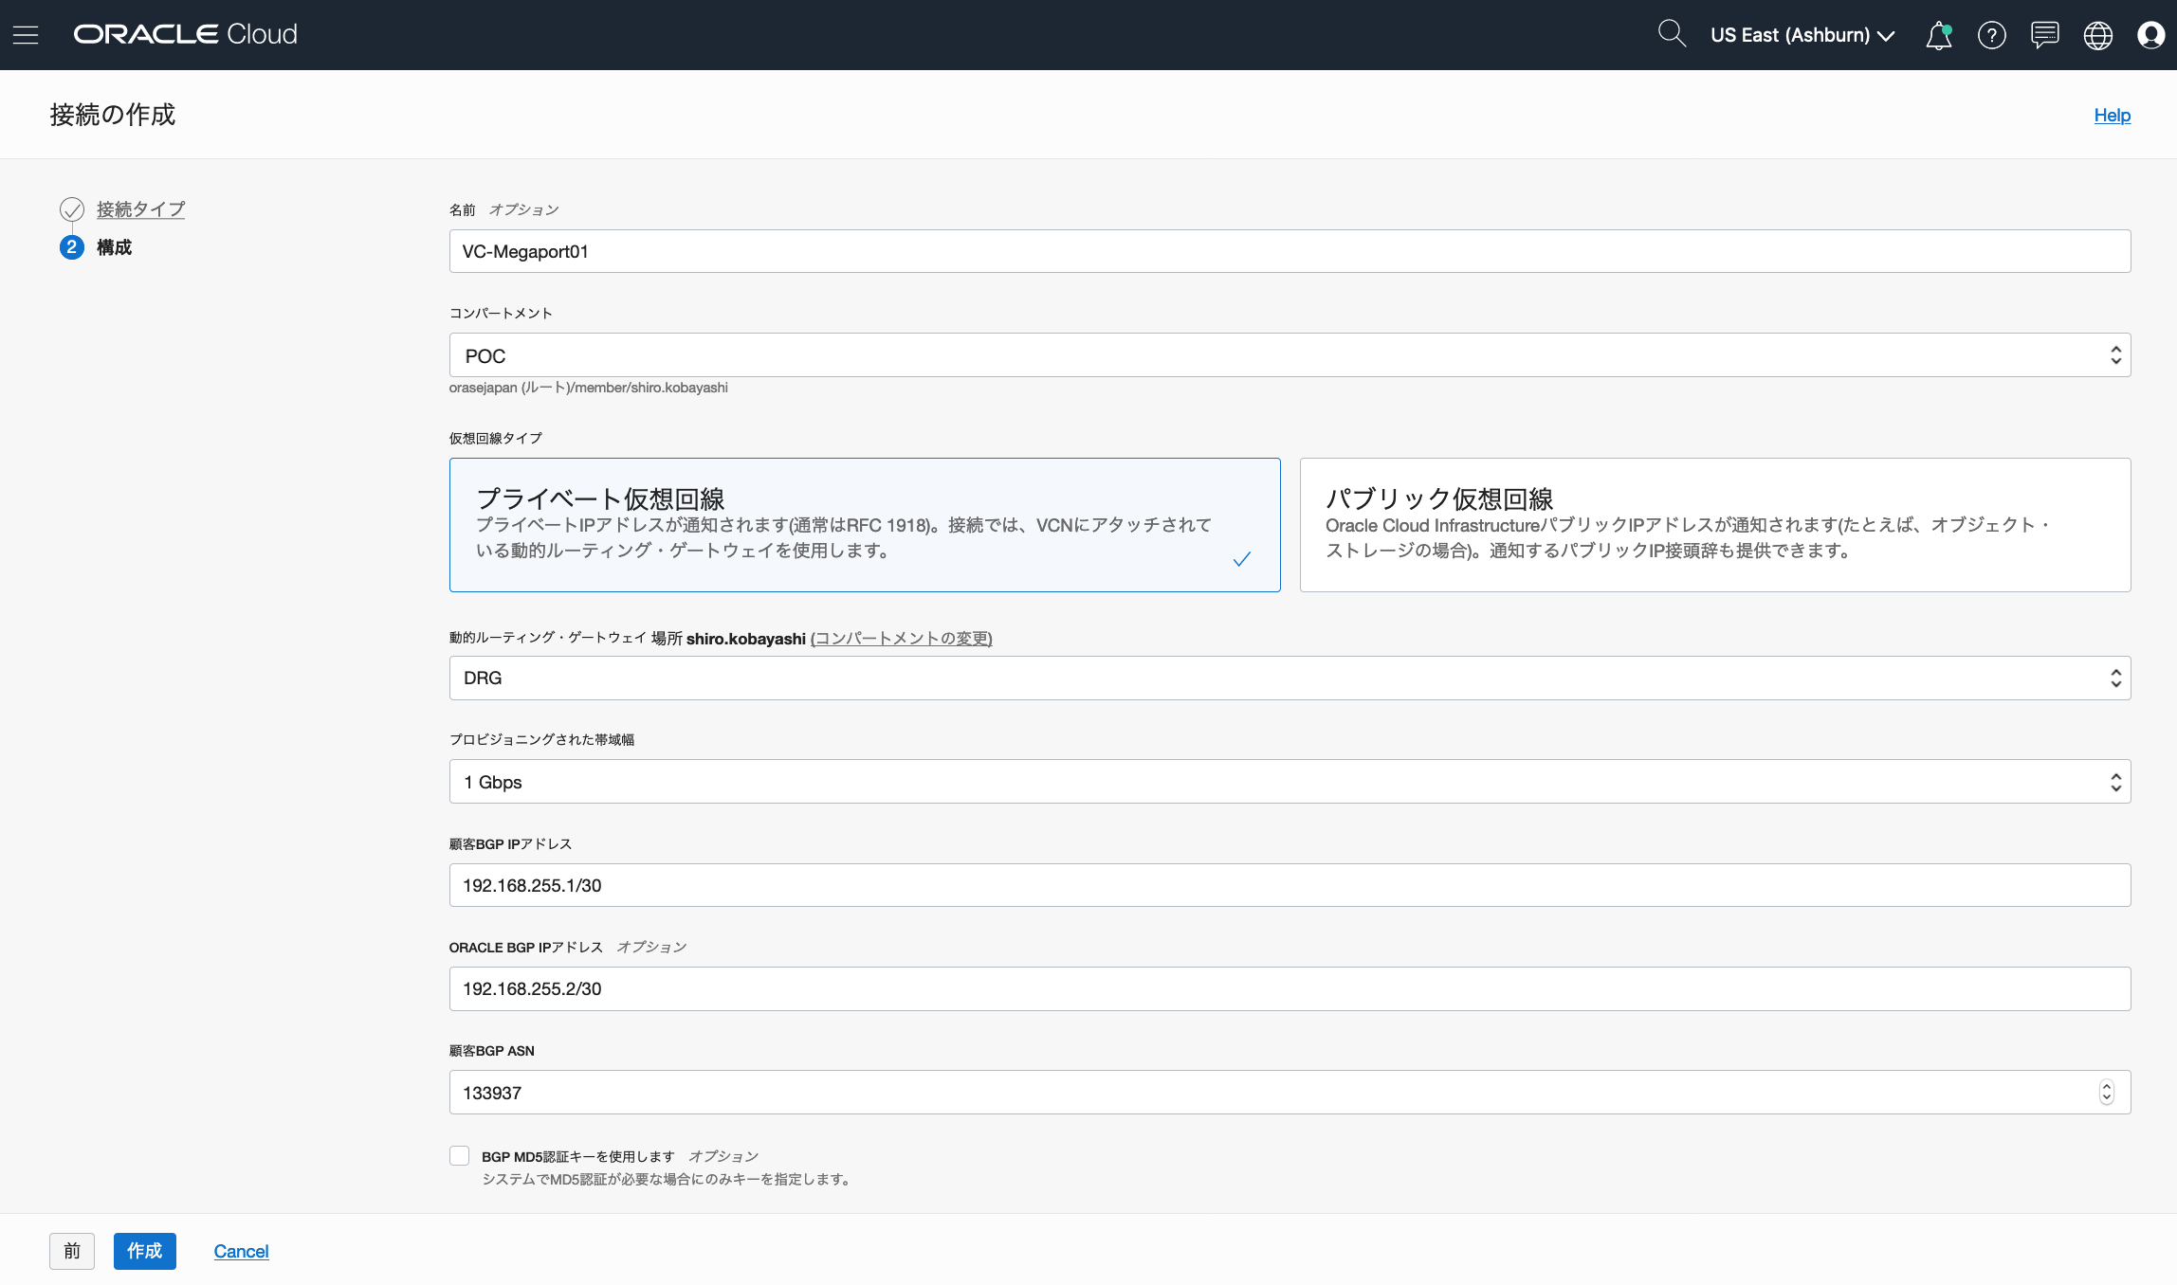Click the 名前 field containing VC-Megaport01
The image size is (2177, 1285).
(1290, 251)
